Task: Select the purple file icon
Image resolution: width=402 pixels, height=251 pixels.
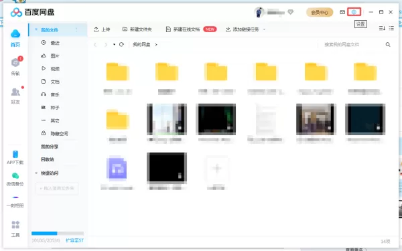Action: coord(117,168)
